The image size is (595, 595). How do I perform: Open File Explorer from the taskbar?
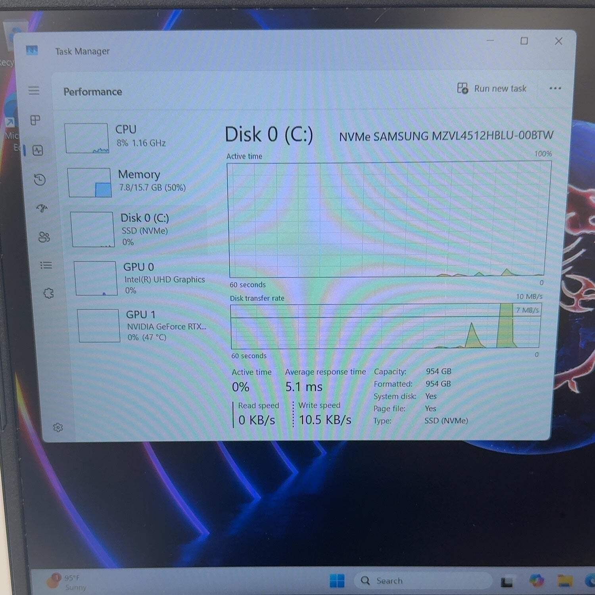click(x=565, y=581)
